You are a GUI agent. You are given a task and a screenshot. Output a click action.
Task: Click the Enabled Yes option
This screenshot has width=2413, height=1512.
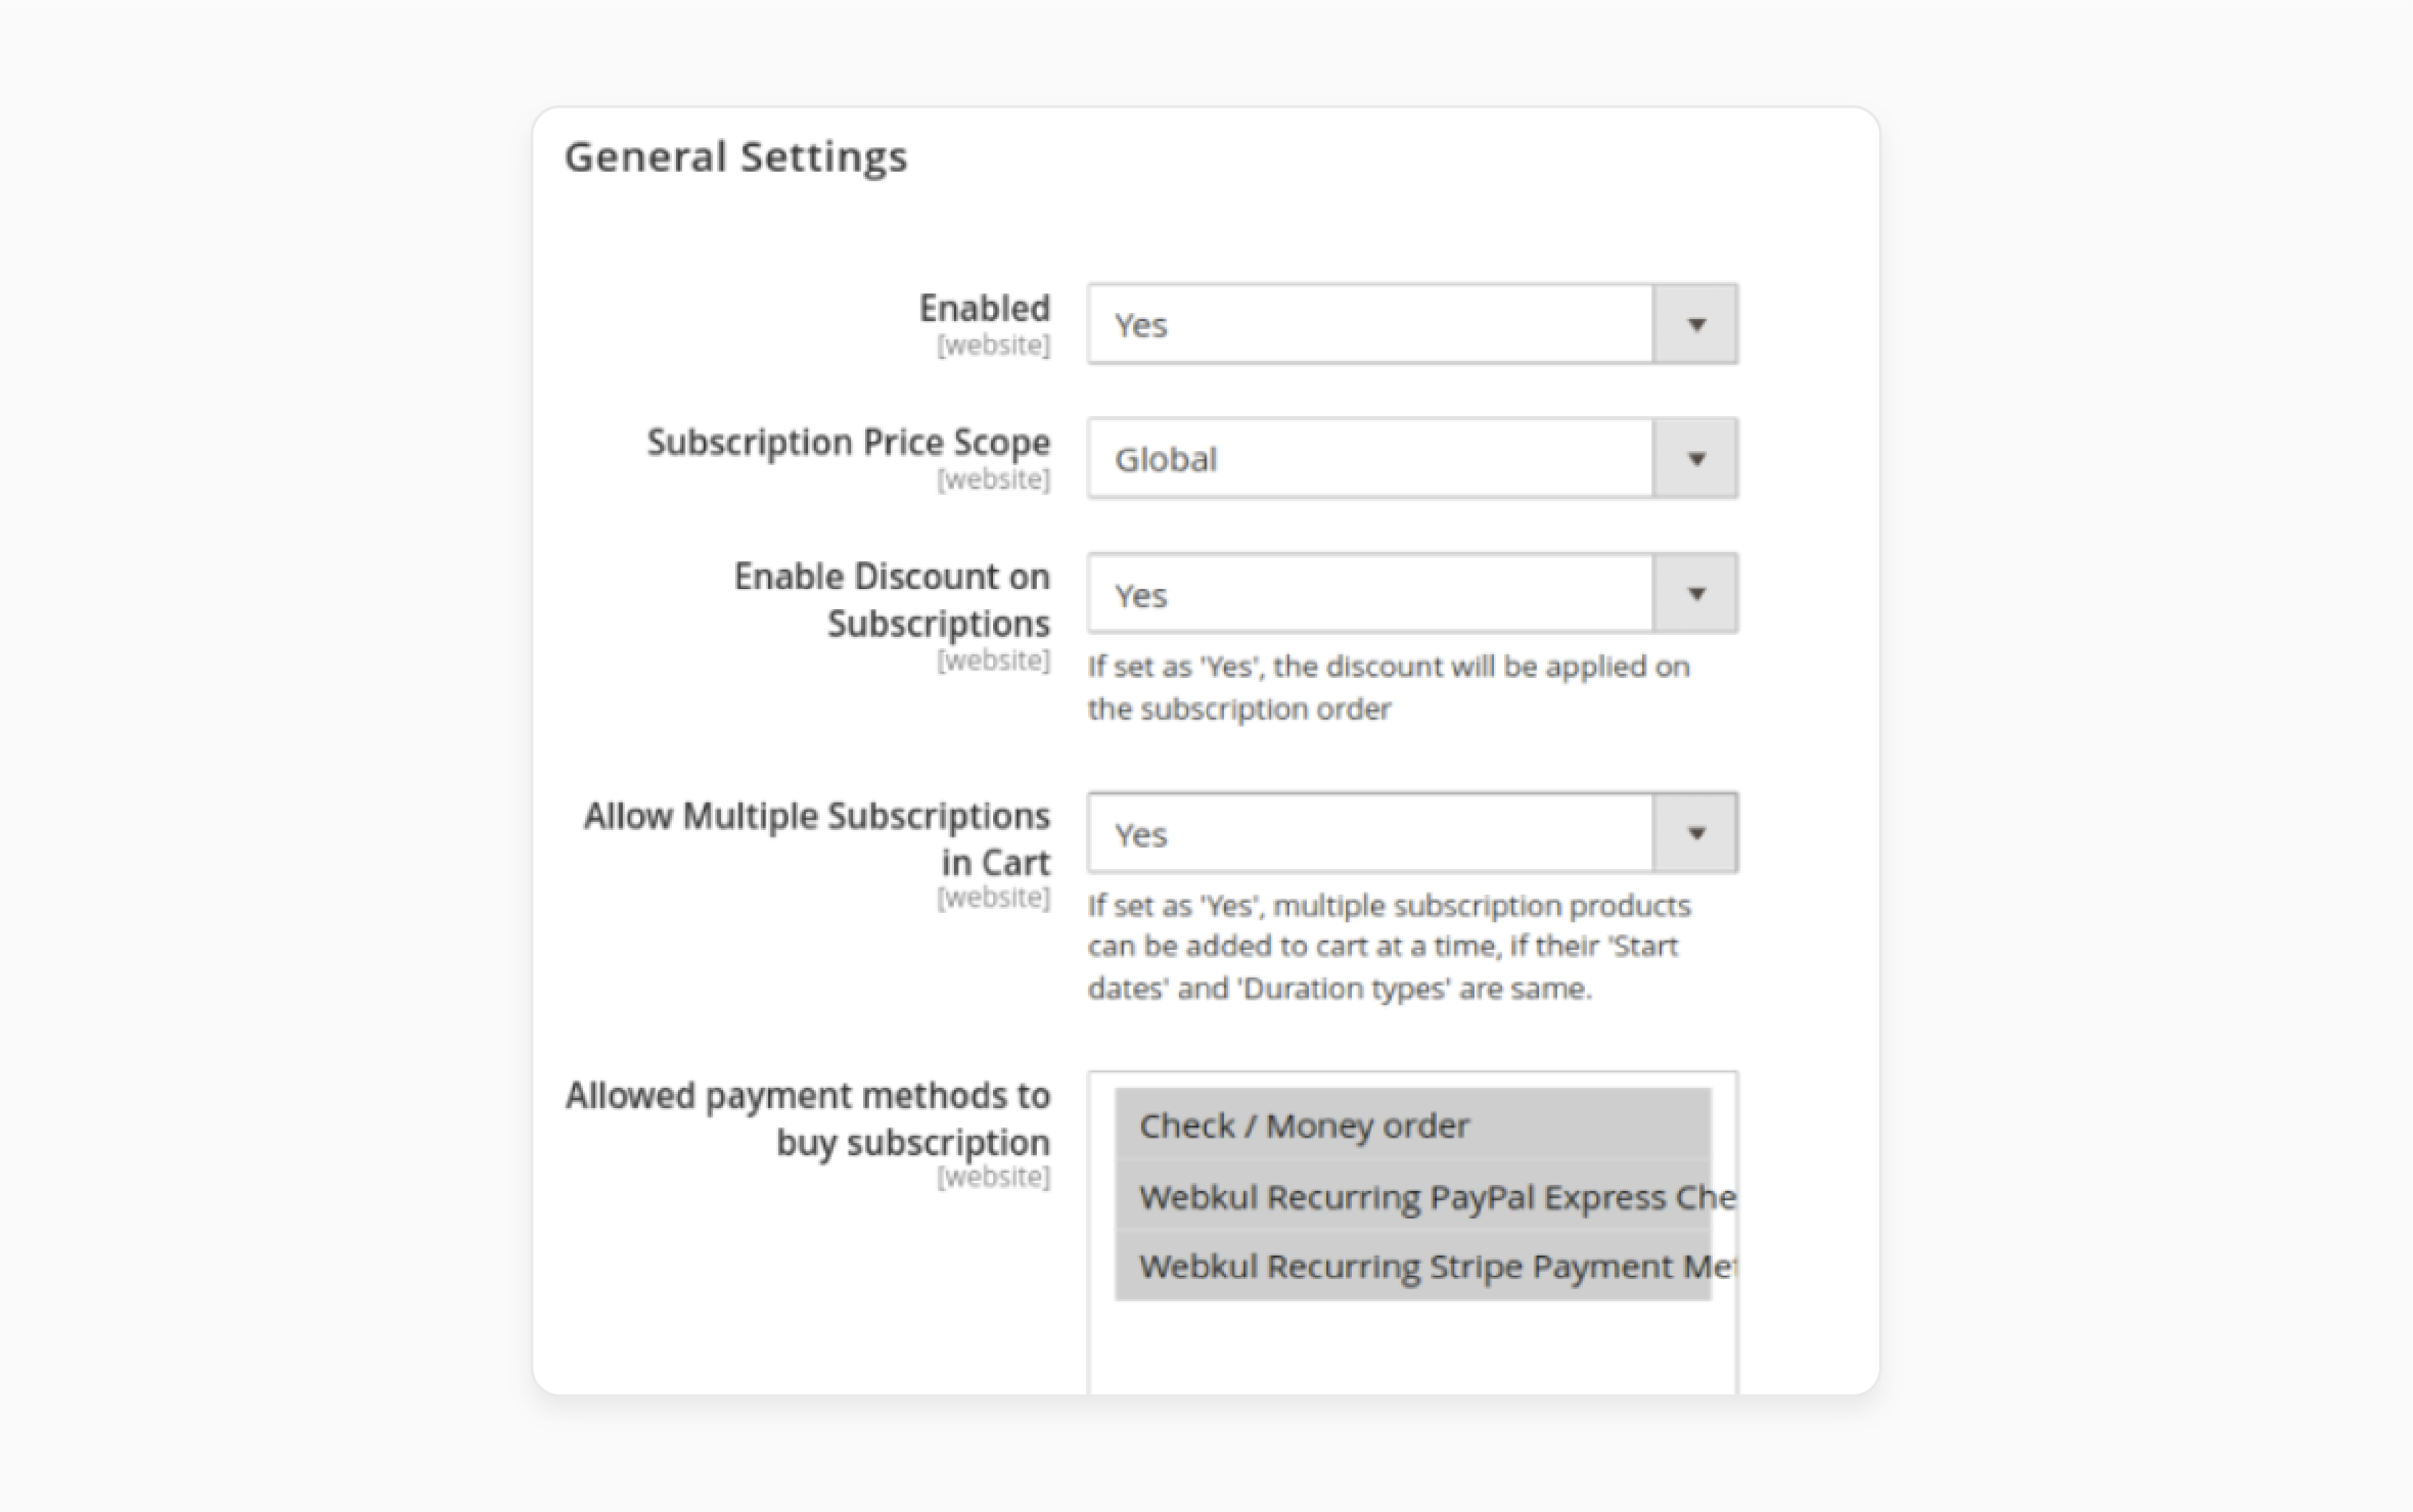[1408, 322]
